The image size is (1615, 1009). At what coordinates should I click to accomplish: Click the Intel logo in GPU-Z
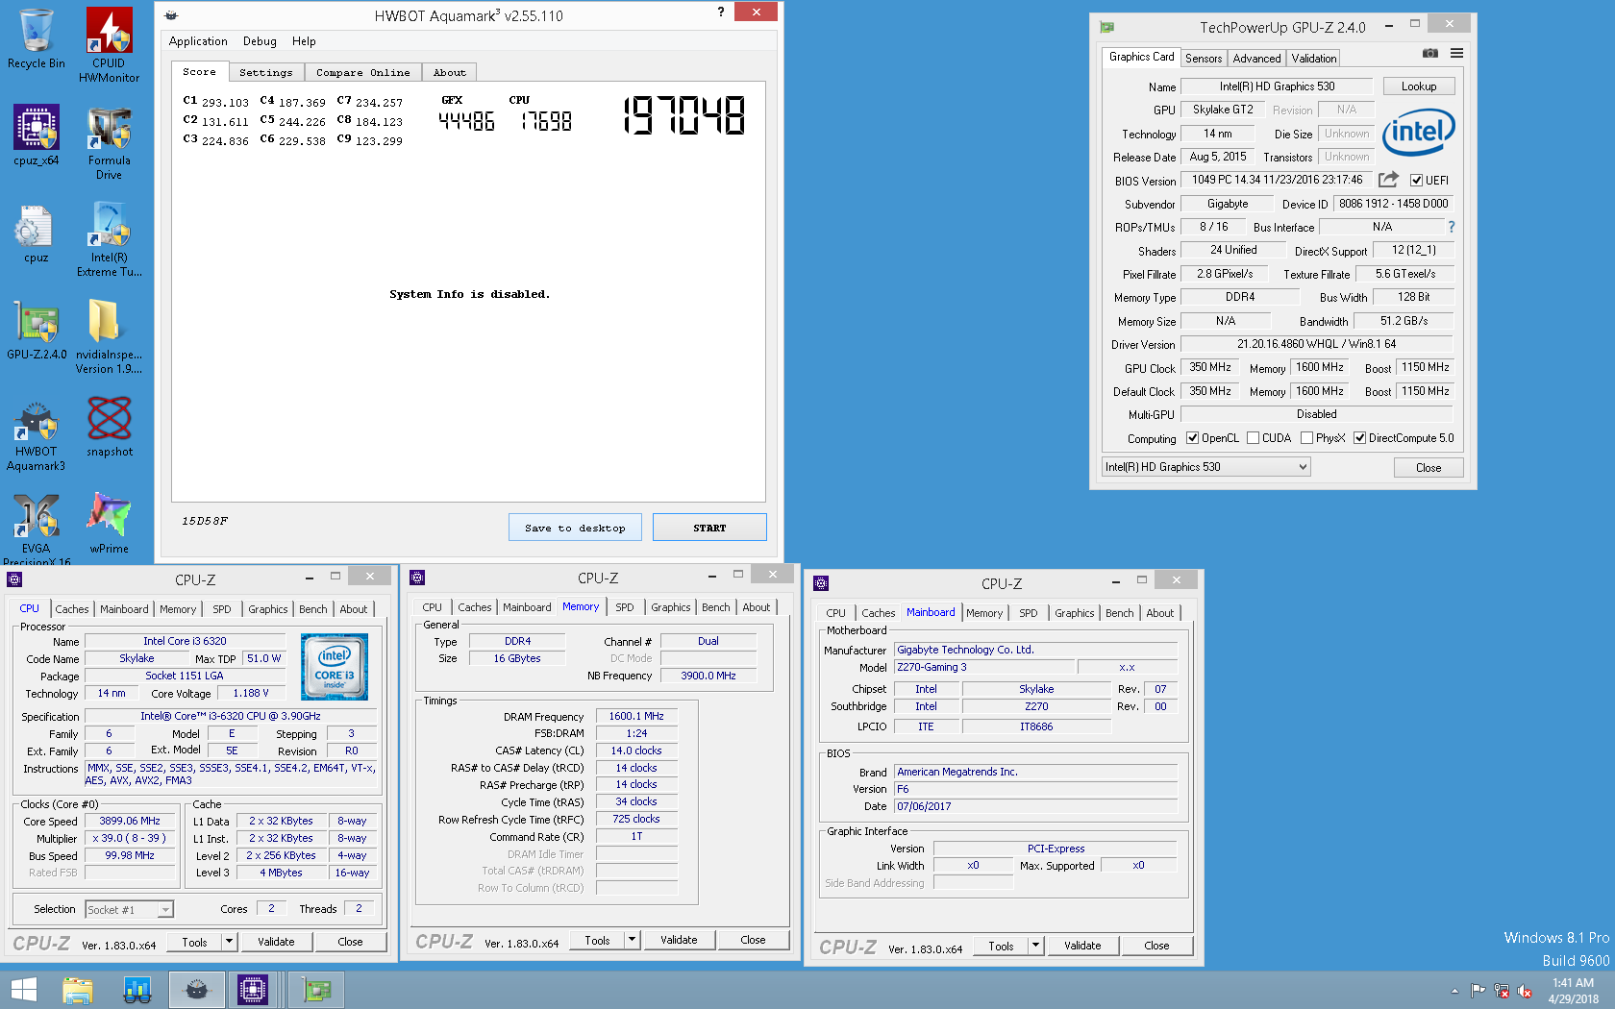[x=1419, y=131]
